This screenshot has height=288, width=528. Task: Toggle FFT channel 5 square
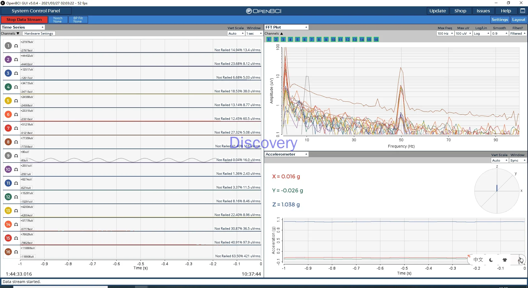pos(297,40)
